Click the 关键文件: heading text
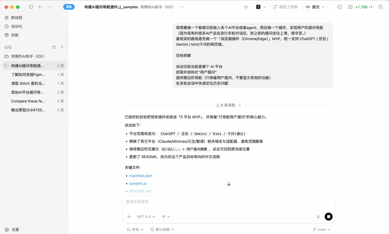389x234 pixels. point(133,168)
